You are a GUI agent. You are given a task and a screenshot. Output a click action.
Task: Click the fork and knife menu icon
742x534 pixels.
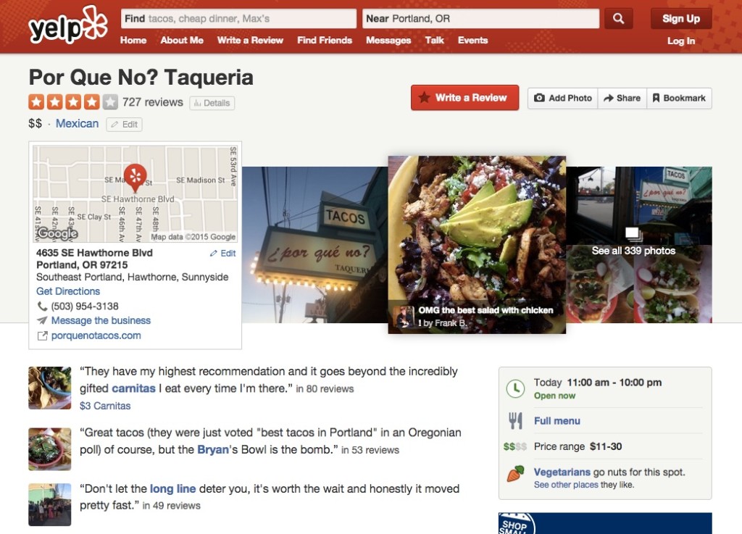pos(515,420)
